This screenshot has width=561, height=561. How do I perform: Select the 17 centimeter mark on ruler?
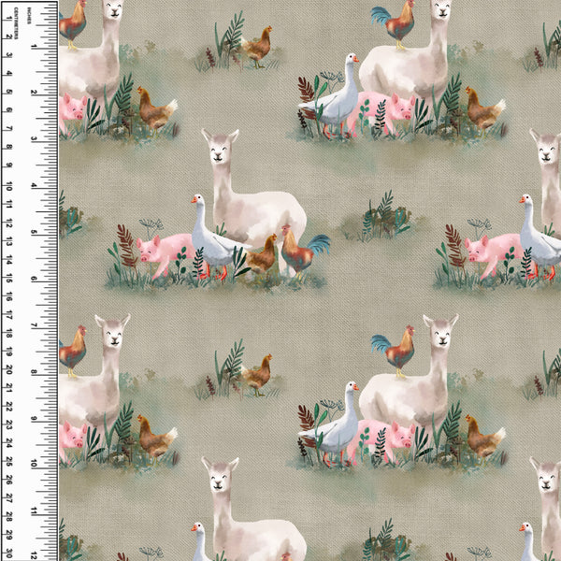tap(9, 315)
